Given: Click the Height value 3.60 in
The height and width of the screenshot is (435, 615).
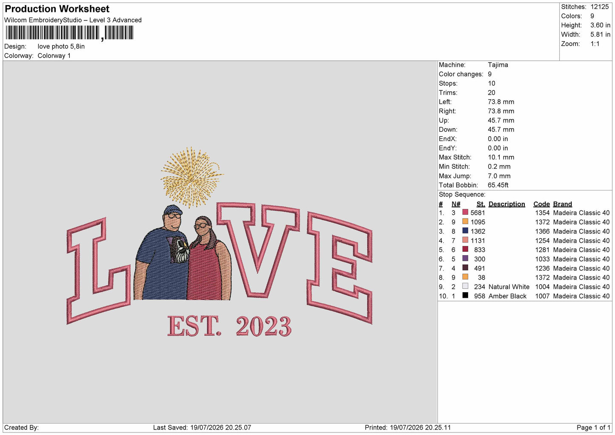Looking at the screenshot, I should coord(600,25).
